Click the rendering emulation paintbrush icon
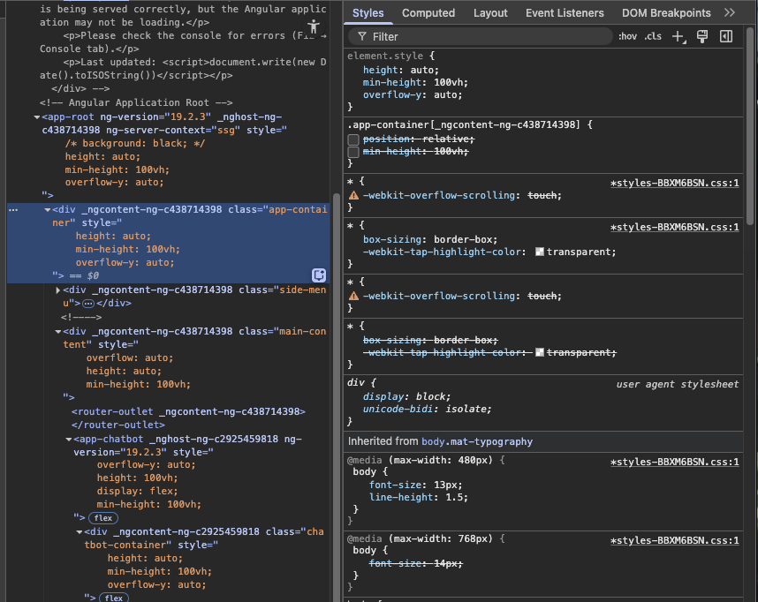 click(x=701, y=36)
